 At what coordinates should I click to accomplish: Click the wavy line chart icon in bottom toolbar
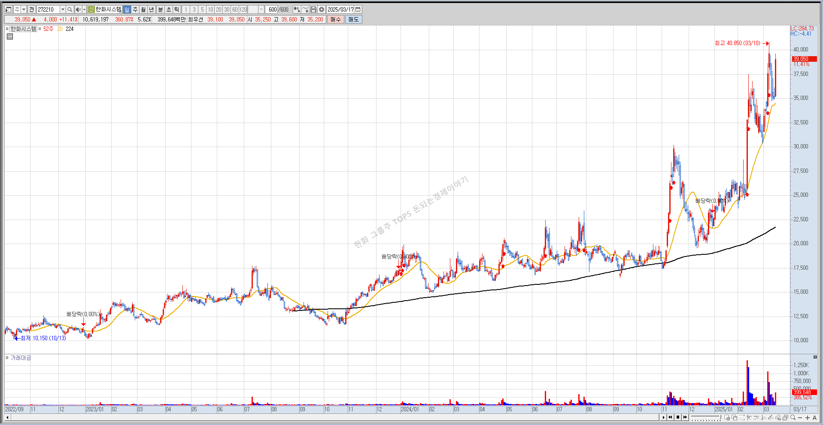[756, 417]
